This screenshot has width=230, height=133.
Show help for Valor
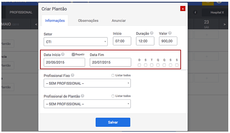coord(170,33)
